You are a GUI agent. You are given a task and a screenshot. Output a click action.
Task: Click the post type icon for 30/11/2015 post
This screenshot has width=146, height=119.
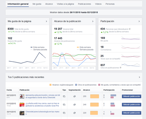pos(64,113)
